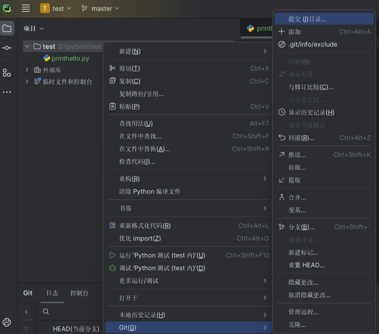Viewport: 379px width, 334px height.
Task: Switch to the 控制台 tab
Action: click(79, 293)
